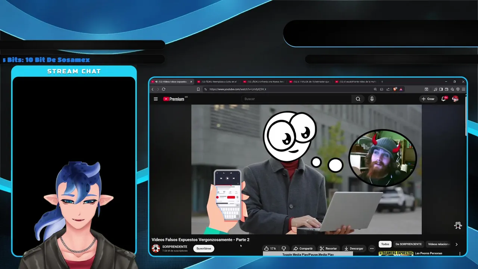The width and height of the screenshot is (478, 269).
Task: Open Brave Shields lion icon
Action: click(x=395, y=89)
